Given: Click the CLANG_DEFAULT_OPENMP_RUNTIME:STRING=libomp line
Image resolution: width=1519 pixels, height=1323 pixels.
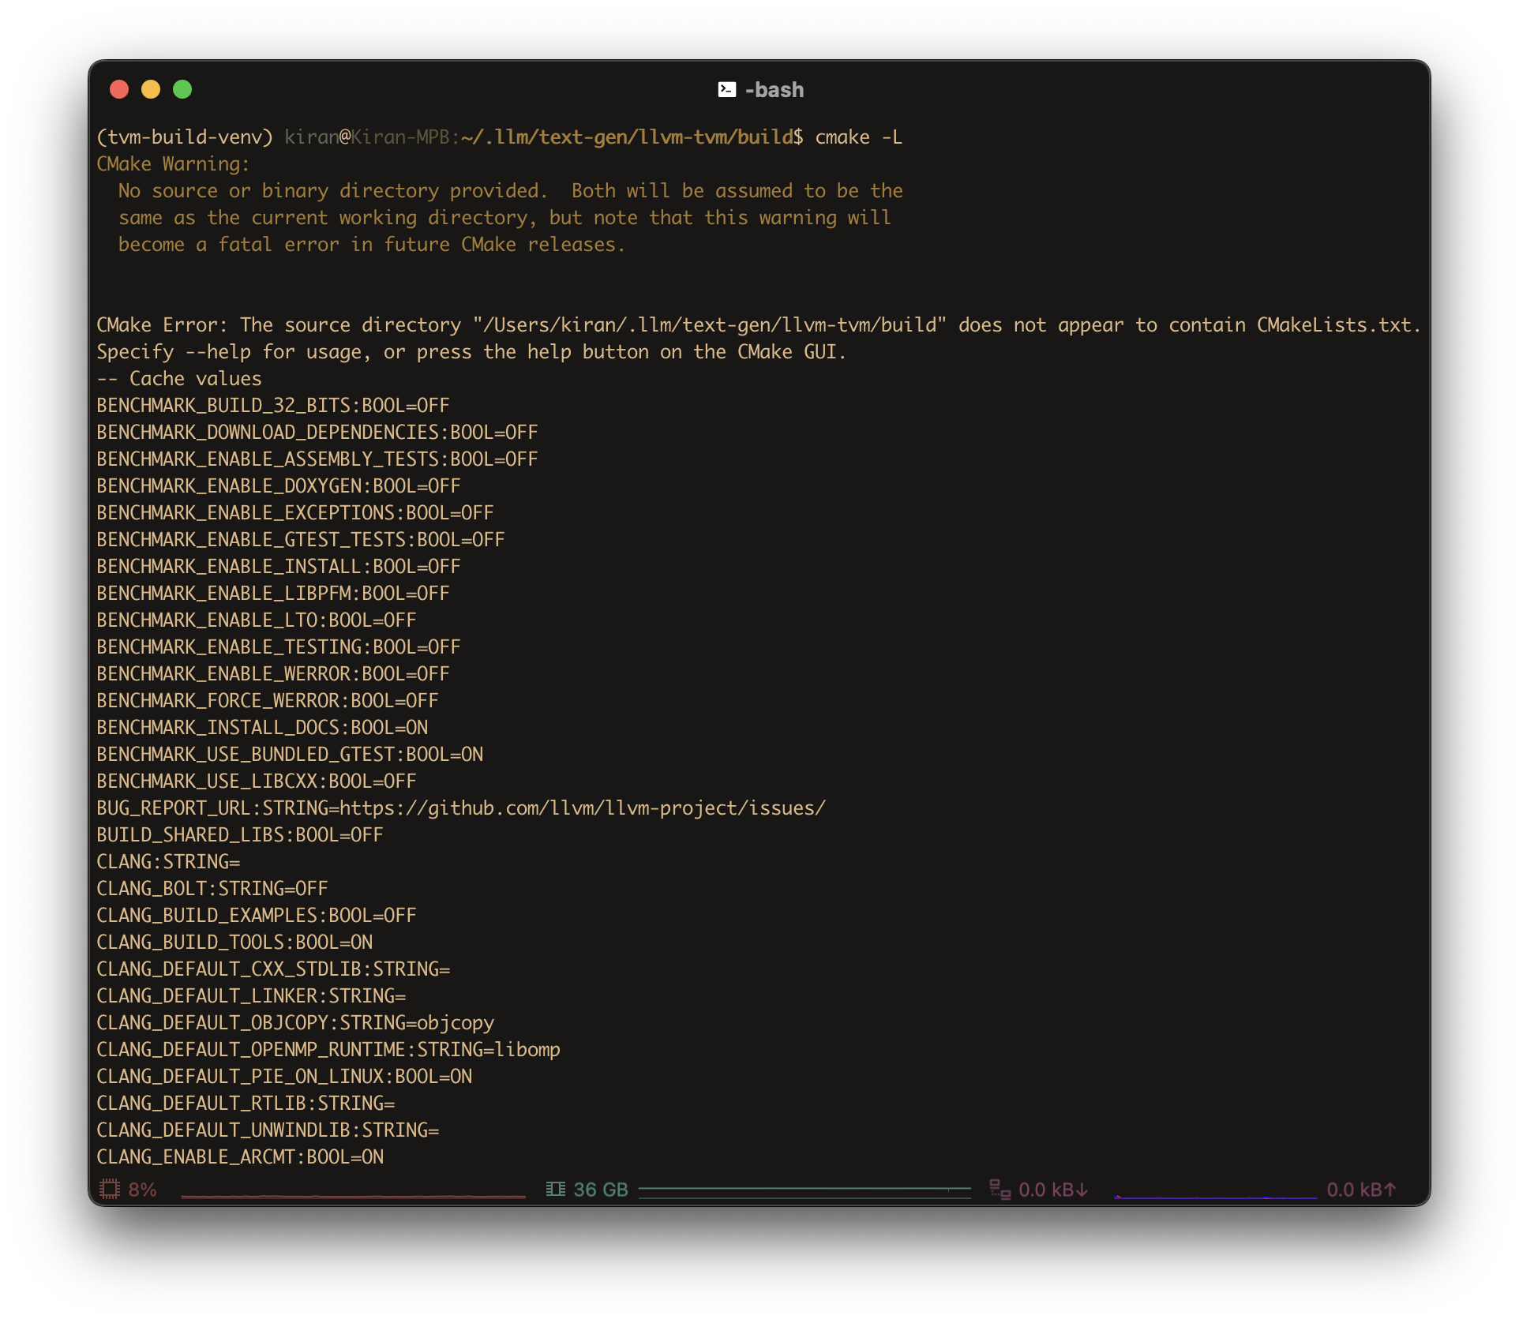Looking at the screenshot, I should [x=328, y=1050].
